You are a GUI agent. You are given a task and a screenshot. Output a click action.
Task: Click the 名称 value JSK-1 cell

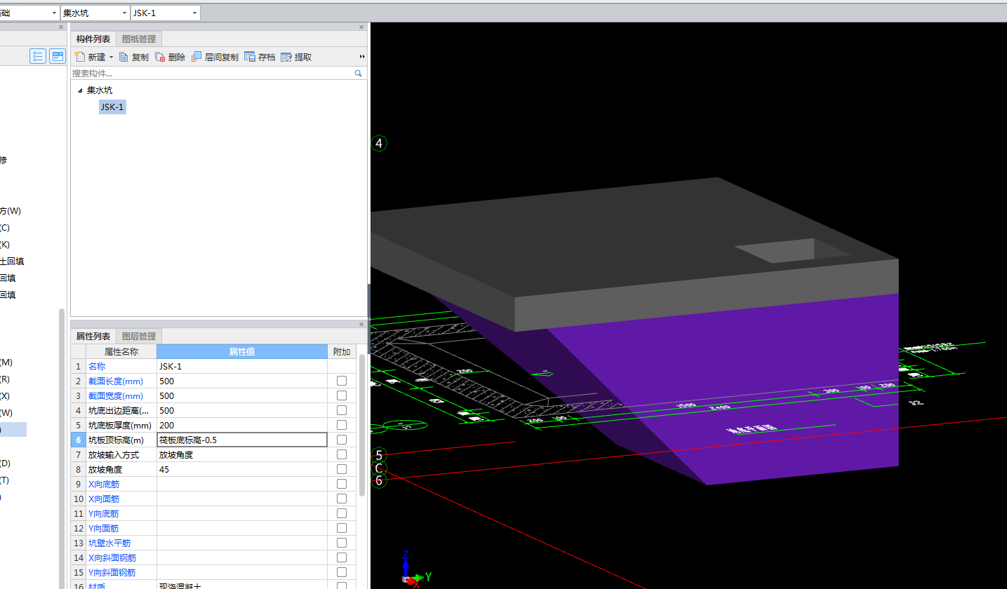pos(242,366)
